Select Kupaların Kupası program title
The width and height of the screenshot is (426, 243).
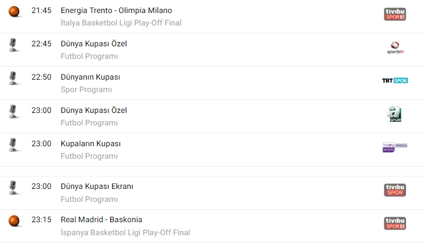[91, 144]
